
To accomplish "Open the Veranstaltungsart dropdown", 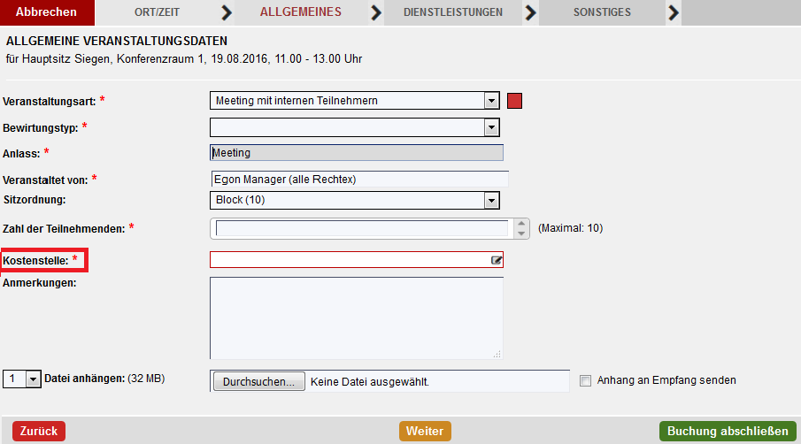I will click(x=491, y=101).
